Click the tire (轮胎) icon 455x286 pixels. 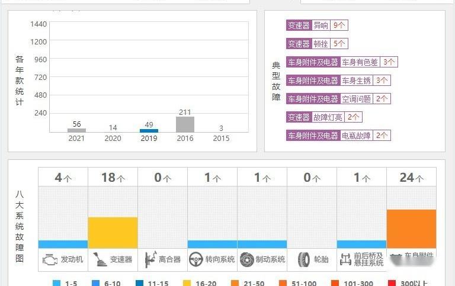pos(303,259)
